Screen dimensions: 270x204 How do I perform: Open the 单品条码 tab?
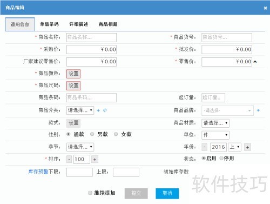(49, 24)
